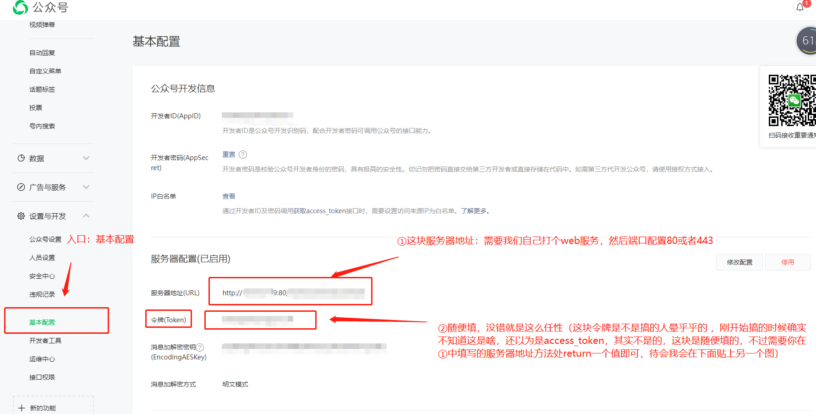Click the 获取access_token link

click(320, 211)
